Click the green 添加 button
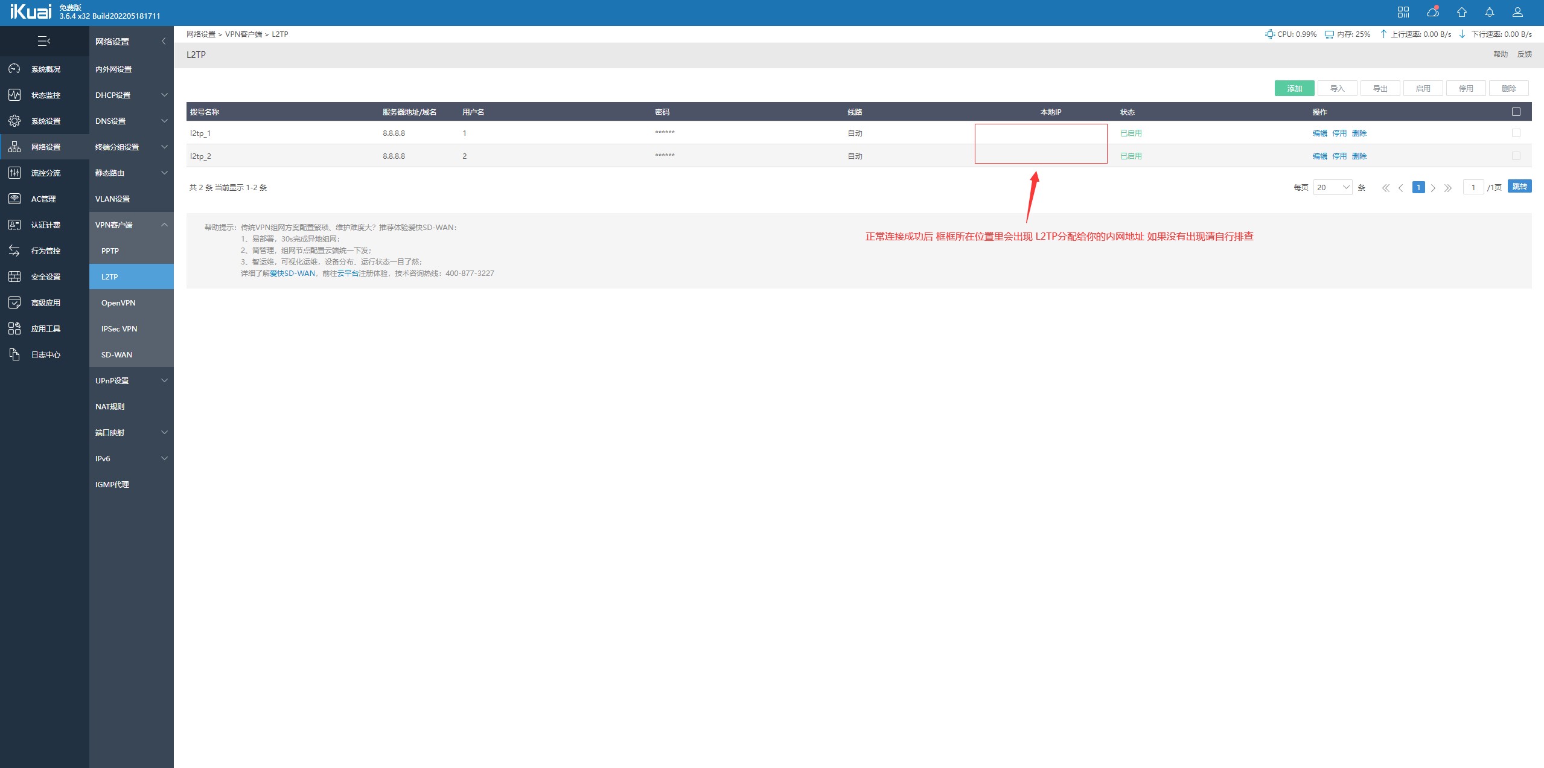 1294,88
